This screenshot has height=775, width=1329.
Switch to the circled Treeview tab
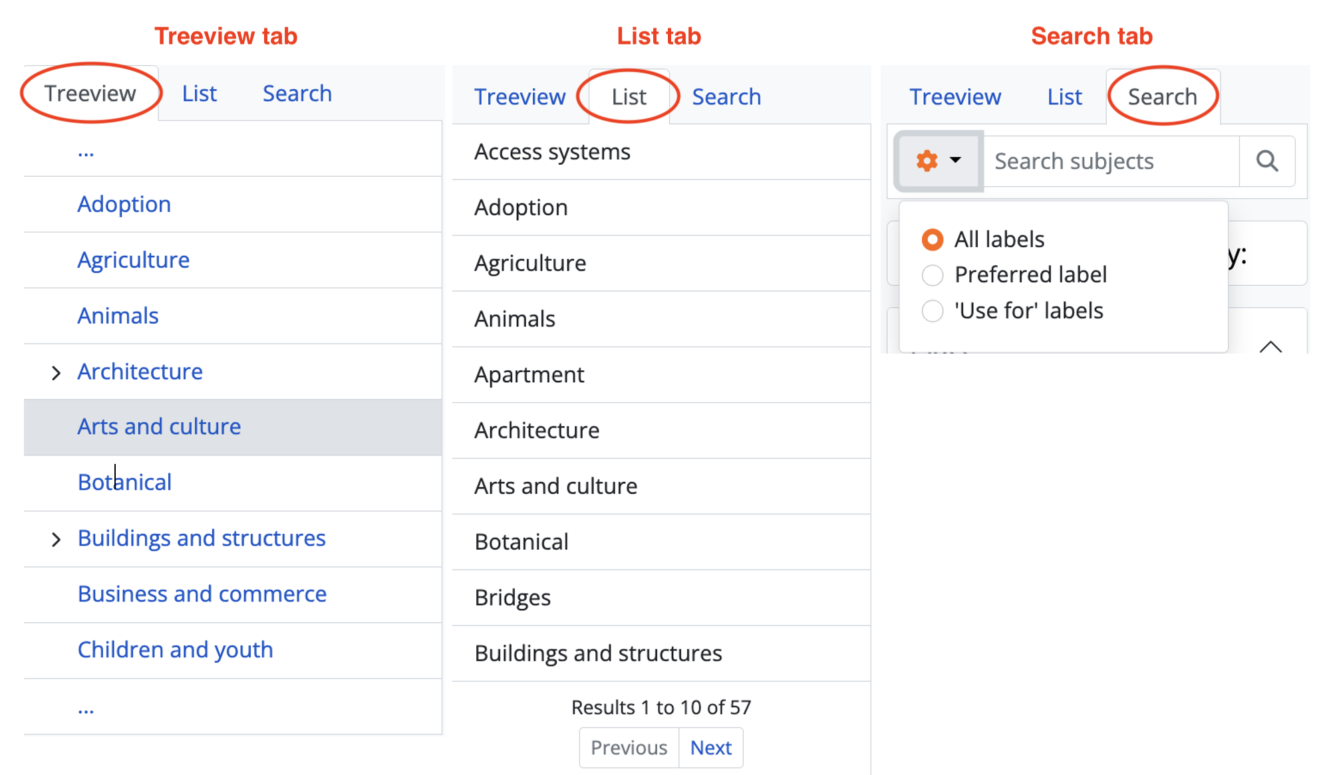pyautogui.click(x=90, y=94)
